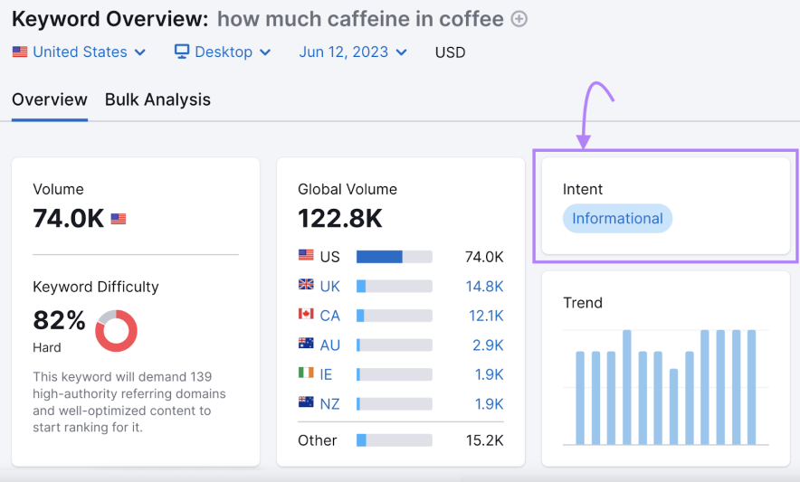The image size is (800, 482).
Task: Click the Ireland flag icon in Global Volume
Action: [306, 373]
